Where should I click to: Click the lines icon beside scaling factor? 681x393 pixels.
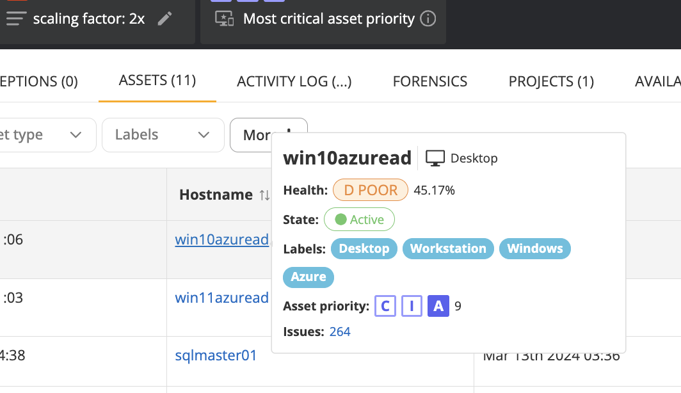(16, 19)
